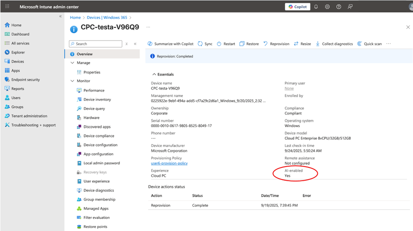This screenshot has height=231, width=413.
Task: Open Explorer in left navigation
Action: (x=15, y=52)
